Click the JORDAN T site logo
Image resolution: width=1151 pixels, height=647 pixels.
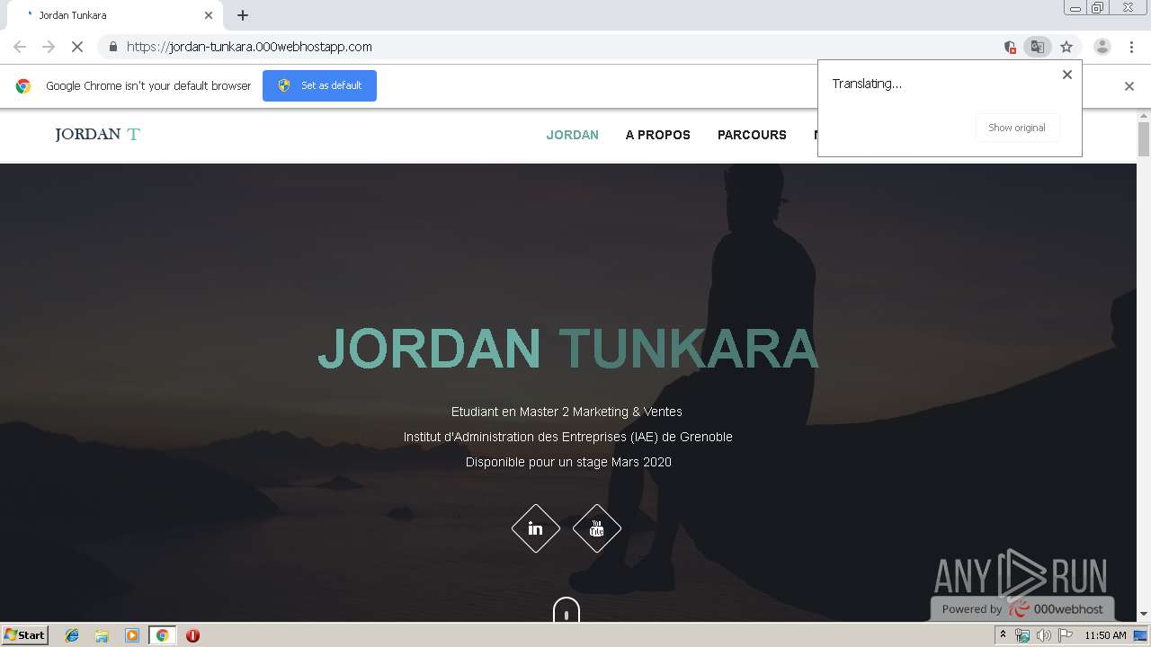coord(97,135)
